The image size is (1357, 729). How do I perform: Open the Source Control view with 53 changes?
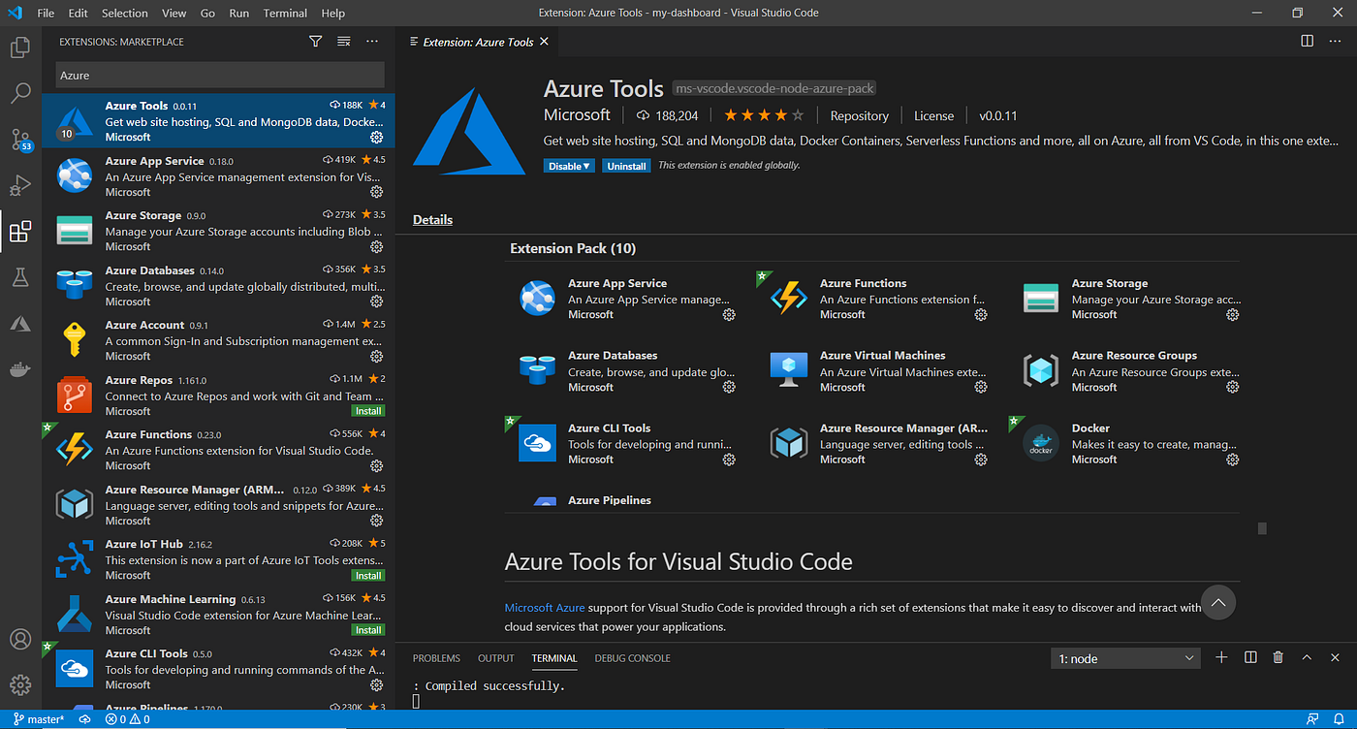21,140
